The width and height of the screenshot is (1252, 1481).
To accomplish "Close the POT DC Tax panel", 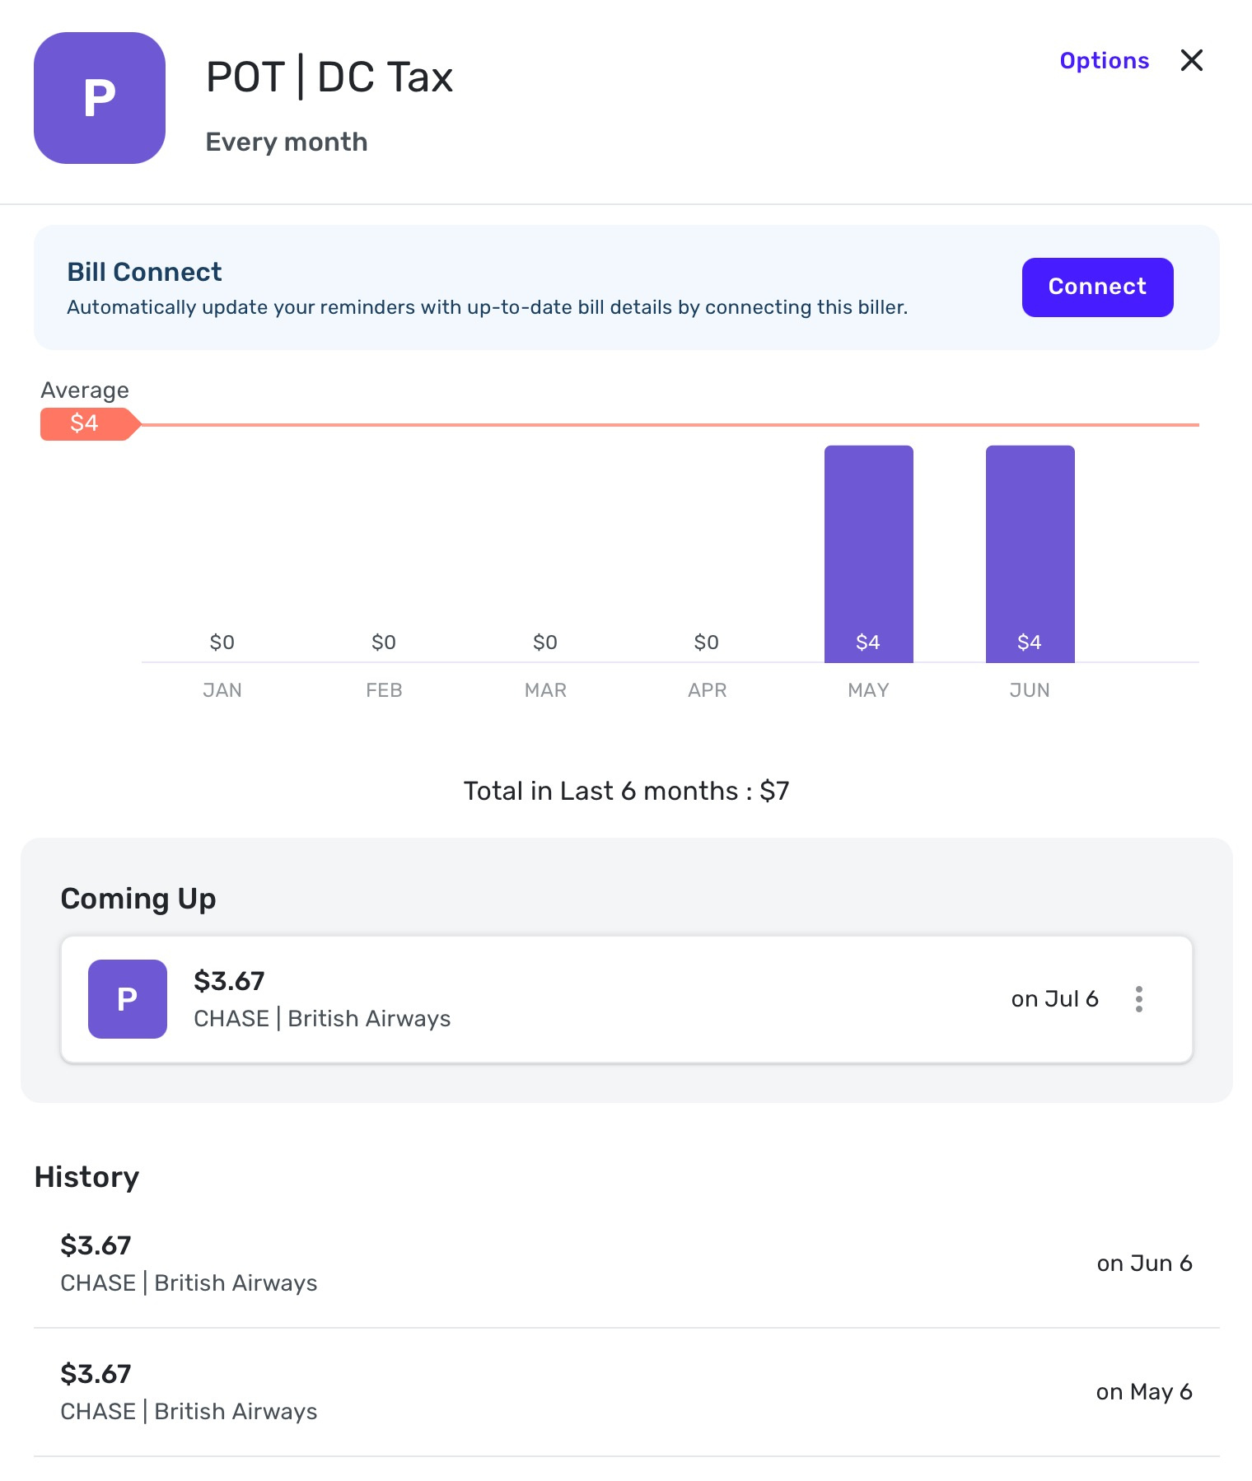I will coord(1192,60).
